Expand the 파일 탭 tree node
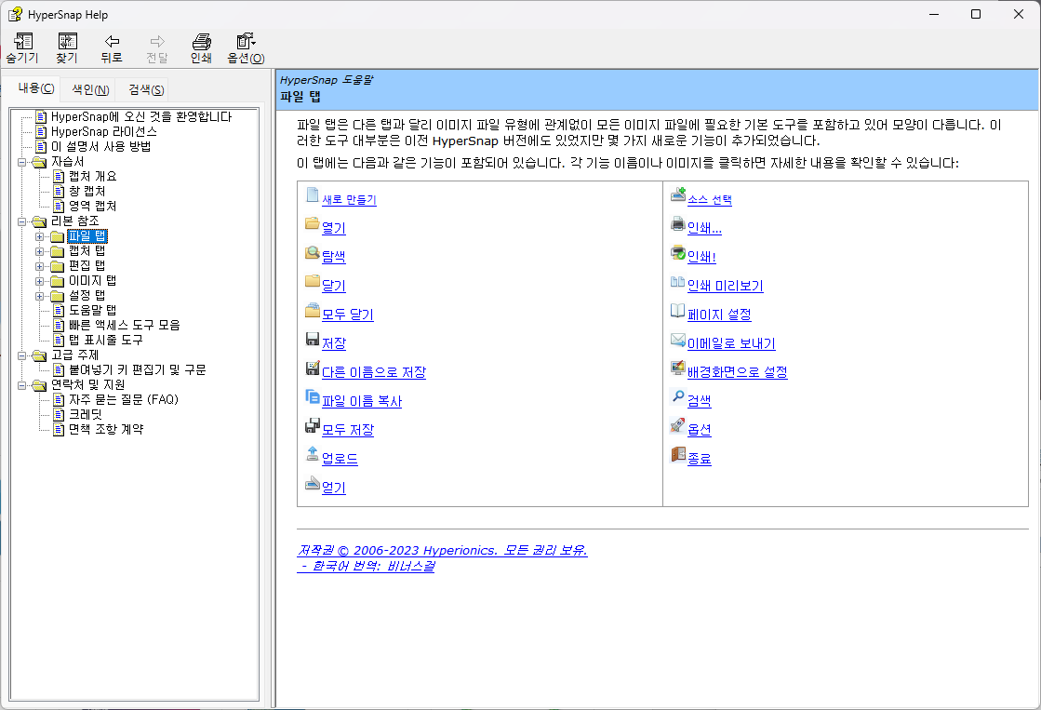The image size is (1041, 710). tap(39, 236)
